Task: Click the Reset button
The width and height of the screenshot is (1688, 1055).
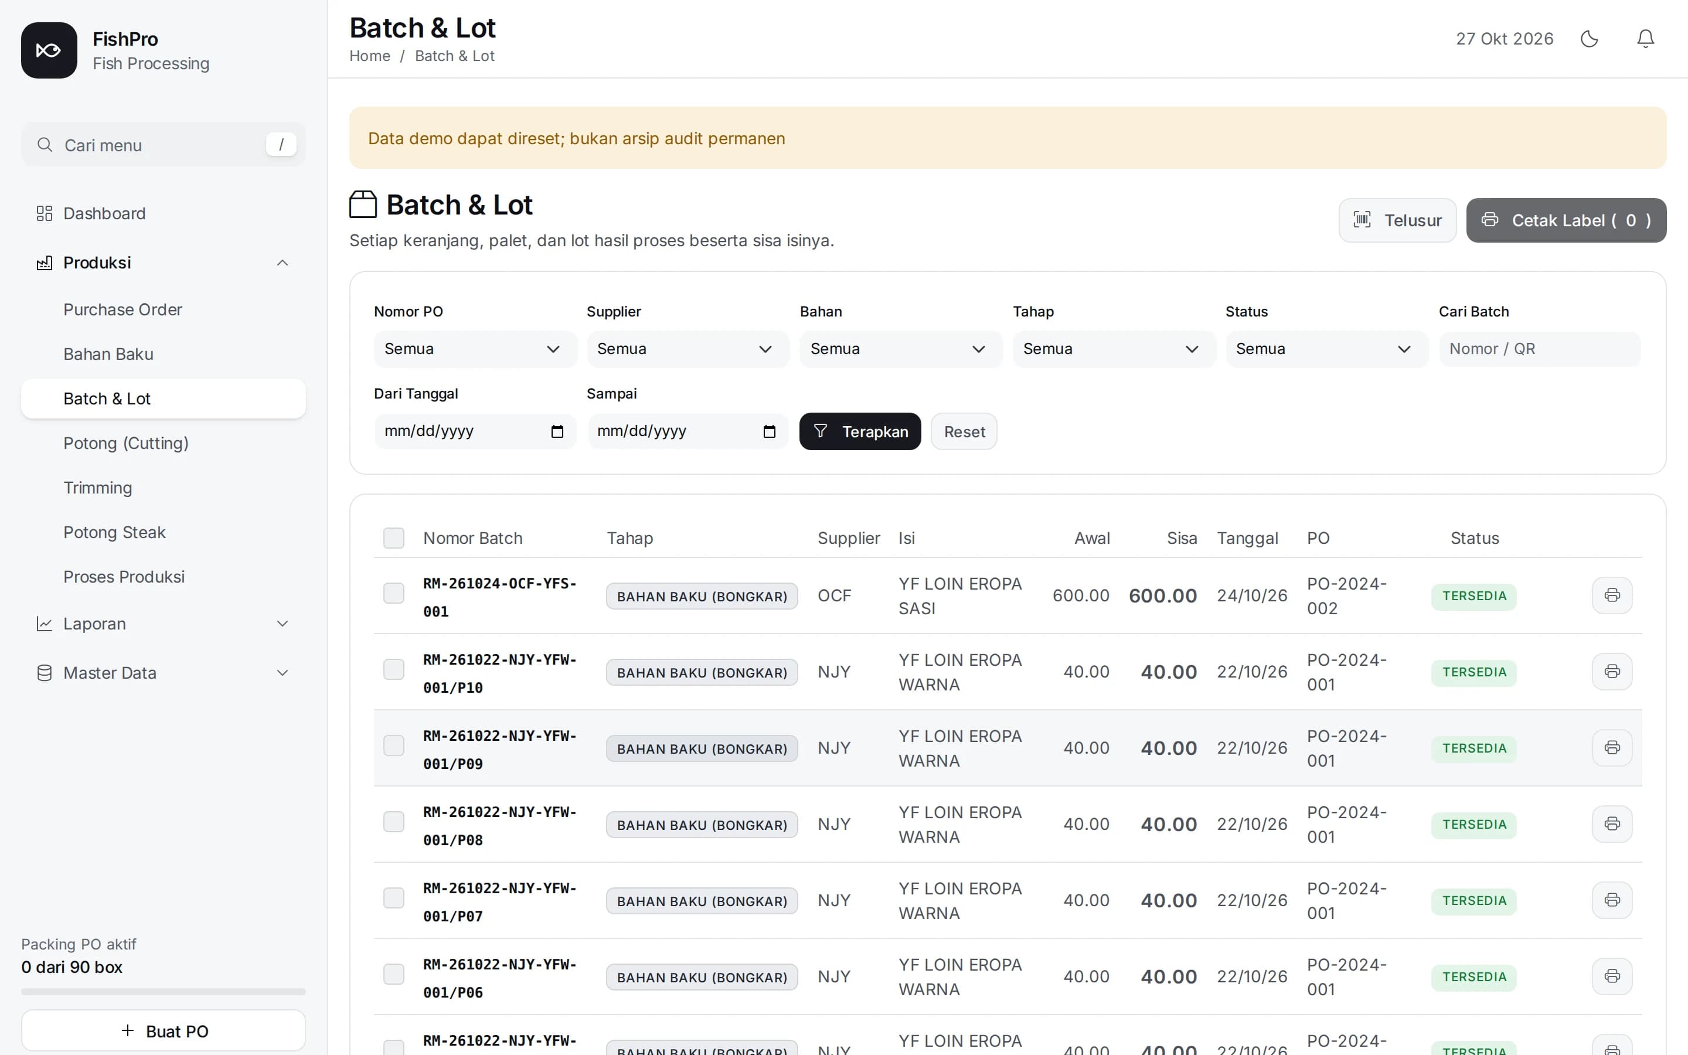Action: [964, 431]
